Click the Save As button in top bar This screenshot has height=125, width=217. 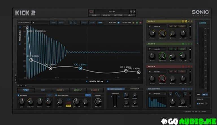106,15
